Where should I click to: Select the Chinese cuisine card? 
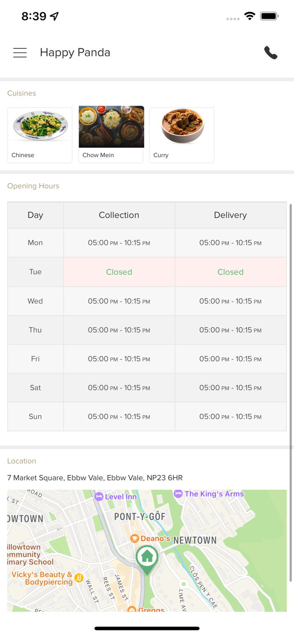[40, 135]
